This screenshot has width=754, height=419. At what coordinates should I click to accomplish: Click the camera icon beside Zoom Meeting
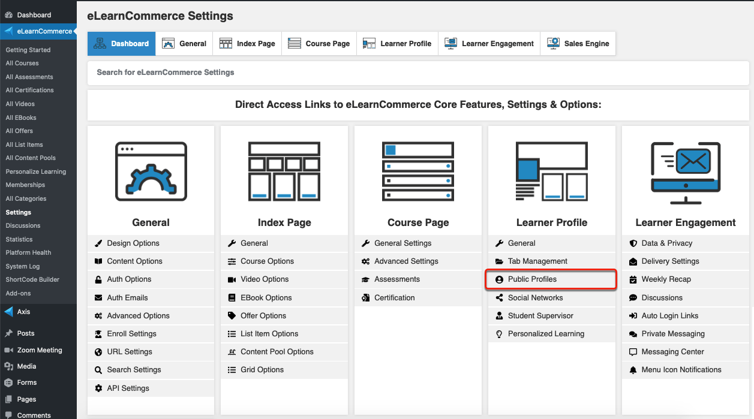click(x=8, y=350)
